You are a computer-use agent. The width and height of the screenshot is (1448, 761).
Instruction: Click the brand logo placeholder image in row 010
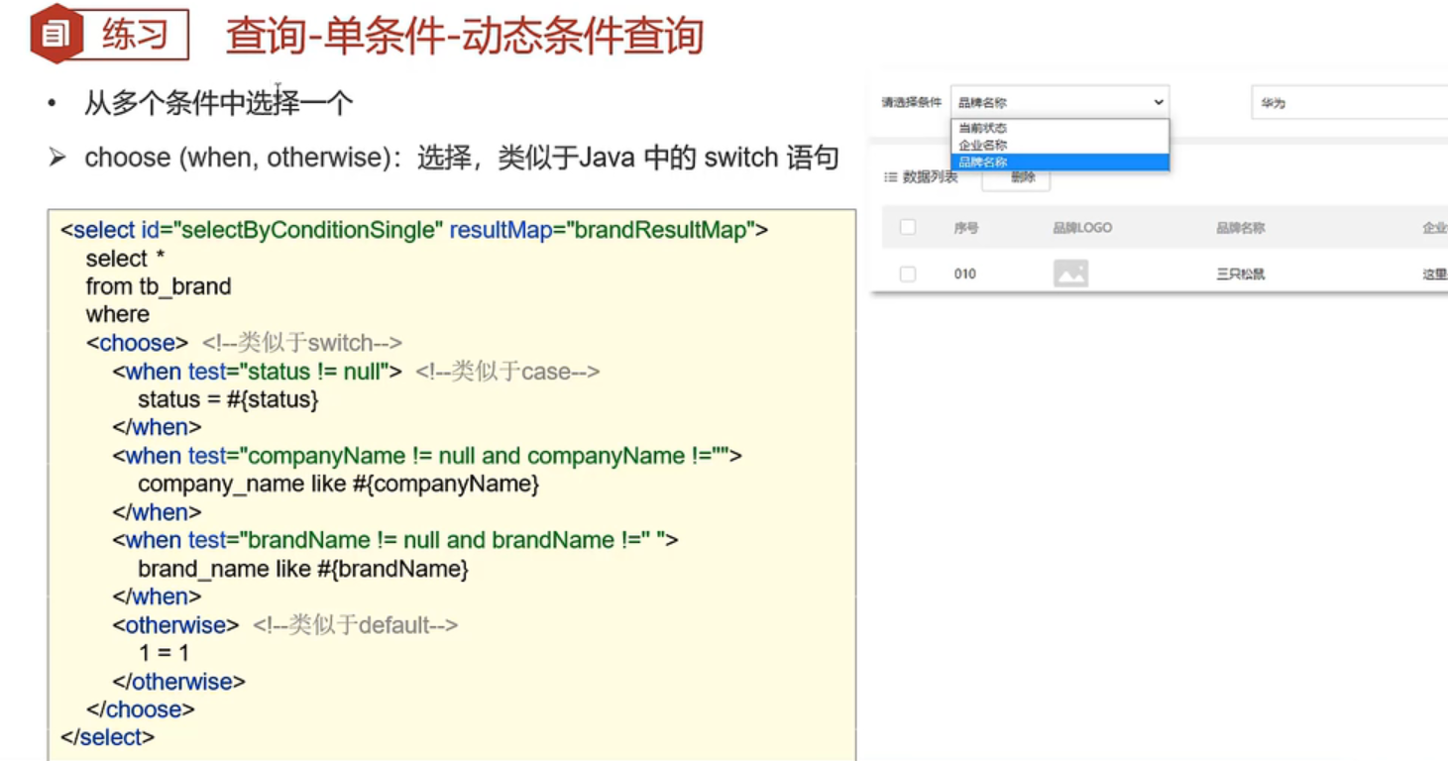click(1070, 273)
